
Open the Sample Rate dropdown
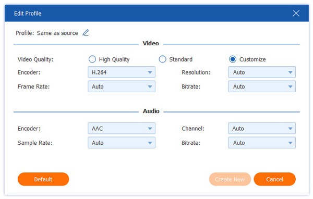click(x=122, y=143)
